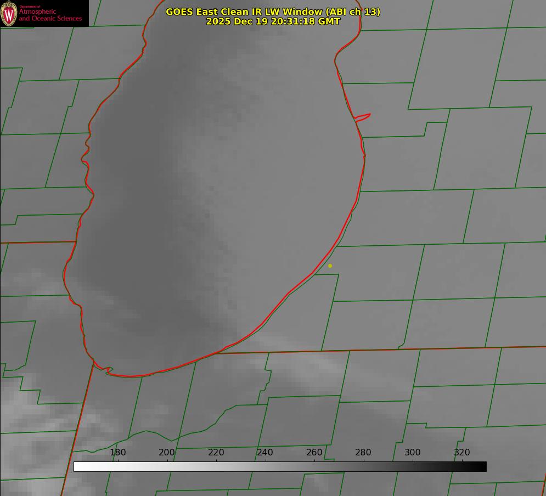Click the UW crest logo
Image resolution: width=546 pixels, height=496 pixels.
coord(9,13)
